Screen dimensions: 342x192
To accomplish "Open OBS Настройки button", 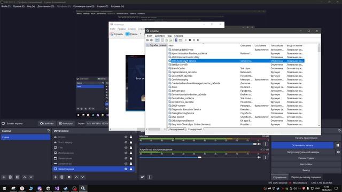I will (x=306, y=164).
